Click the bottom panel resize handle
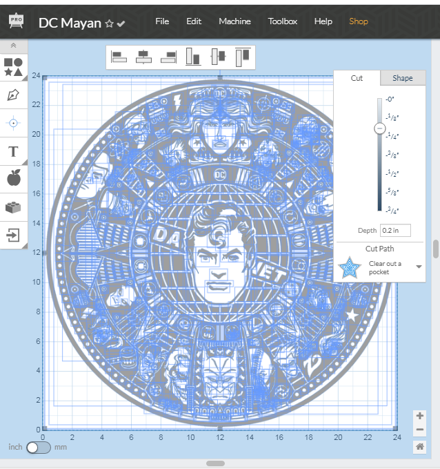Viewport: 440px width, 469px height. [x=215, y=463]
